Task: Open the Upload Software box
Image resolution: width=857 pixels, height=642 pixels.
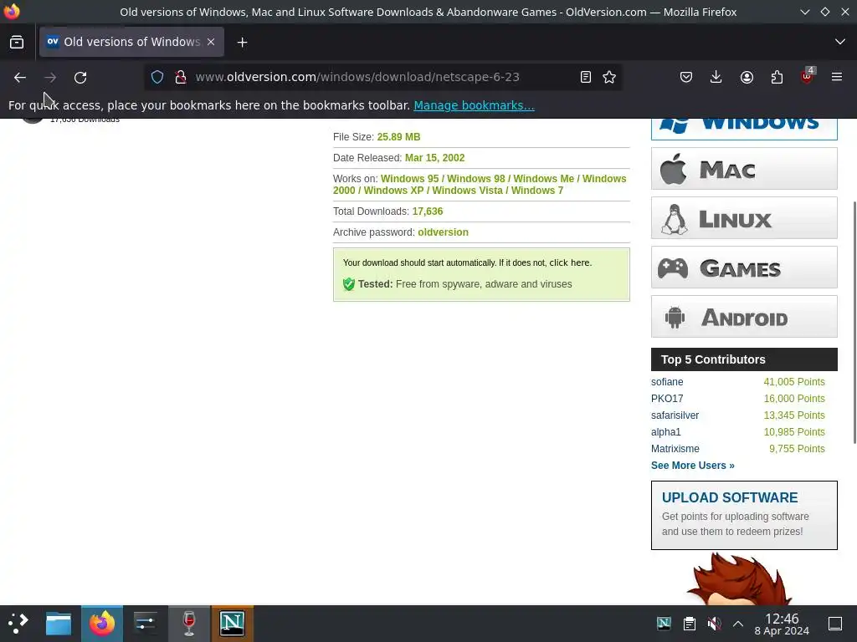Action: [744, 515]
